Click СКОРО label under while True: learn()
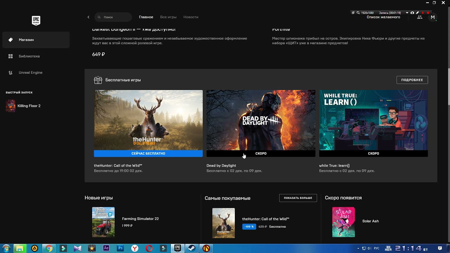The image size is (450, 253). click(x=373, y=154)
